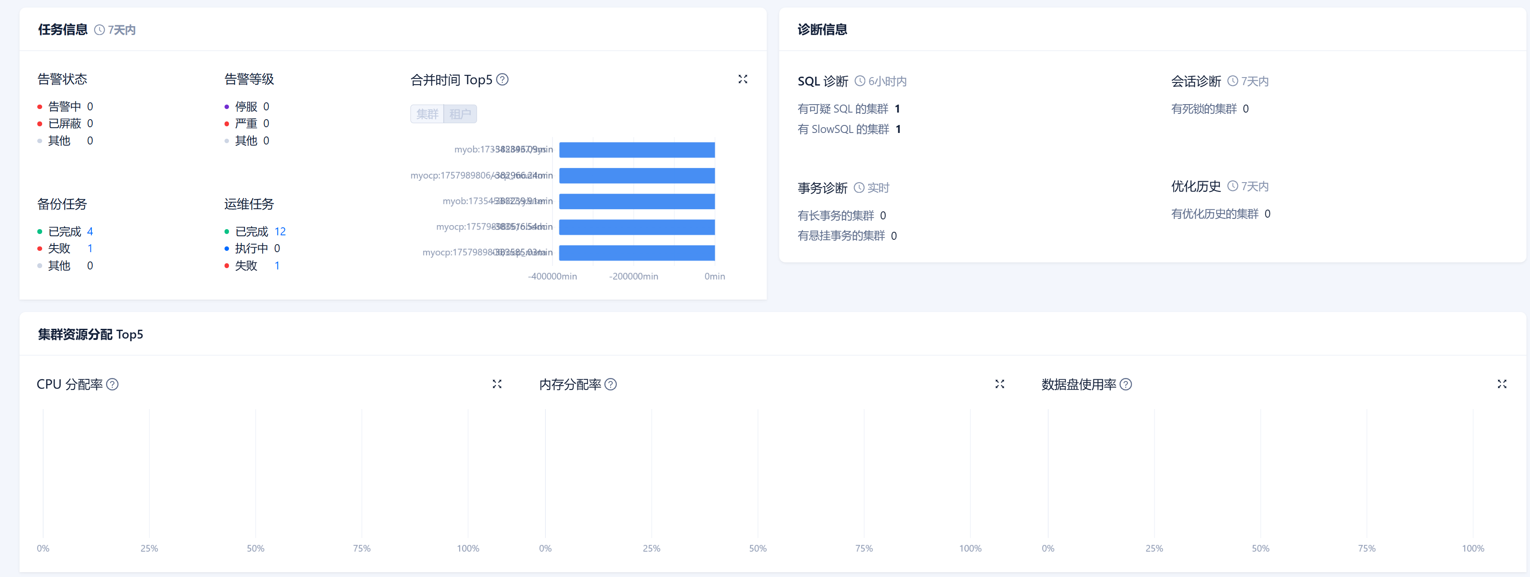This screenshot has height=577, width=1530.
Task: Expand CPU 分配率 chart to fullscreen
Action: pyautogui.click(x=497, y=384)
